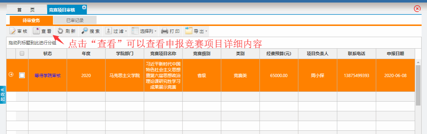Click the row arrow indicator icon
The image size is (427, 134).
coord(11,75)
